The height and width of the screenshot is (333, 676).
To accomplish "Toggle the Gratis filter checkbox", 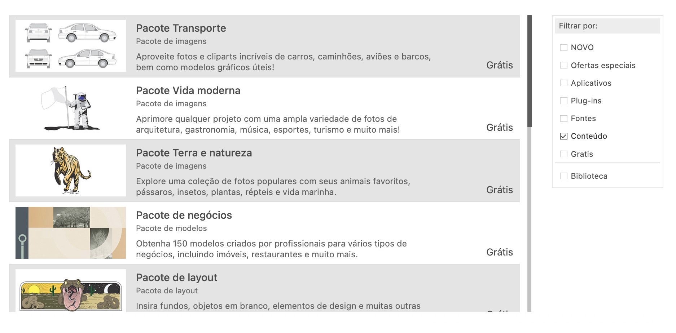I will [563, 154].
